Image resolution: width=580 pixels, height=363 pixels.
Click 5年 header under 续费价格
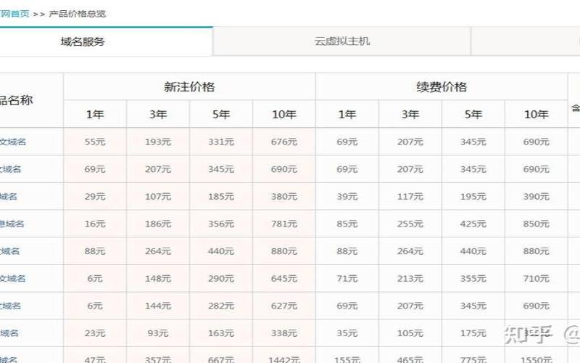tap(473, 115)
